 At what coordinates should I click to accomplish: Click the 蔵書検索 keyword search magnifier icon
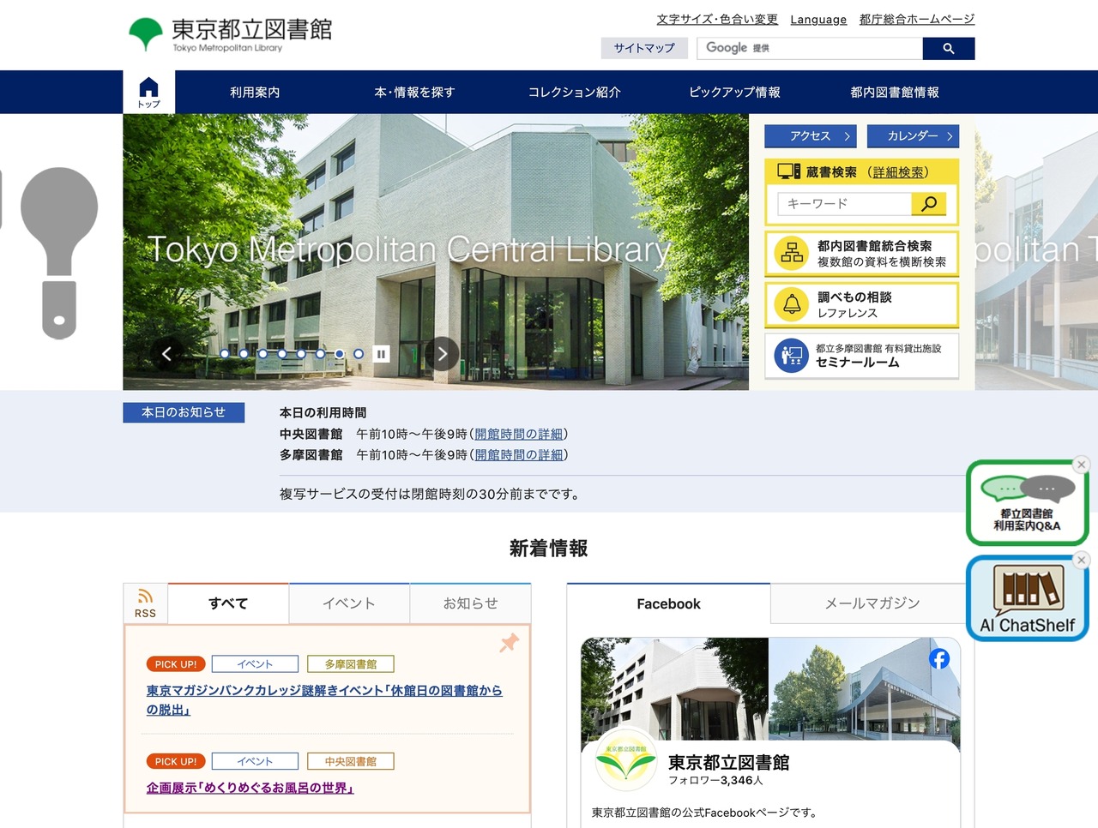click(928, 204)
